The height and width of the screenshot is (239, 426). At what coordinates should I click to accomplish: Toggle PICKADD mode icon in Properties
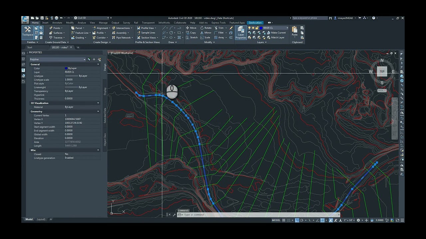(89, 59)
